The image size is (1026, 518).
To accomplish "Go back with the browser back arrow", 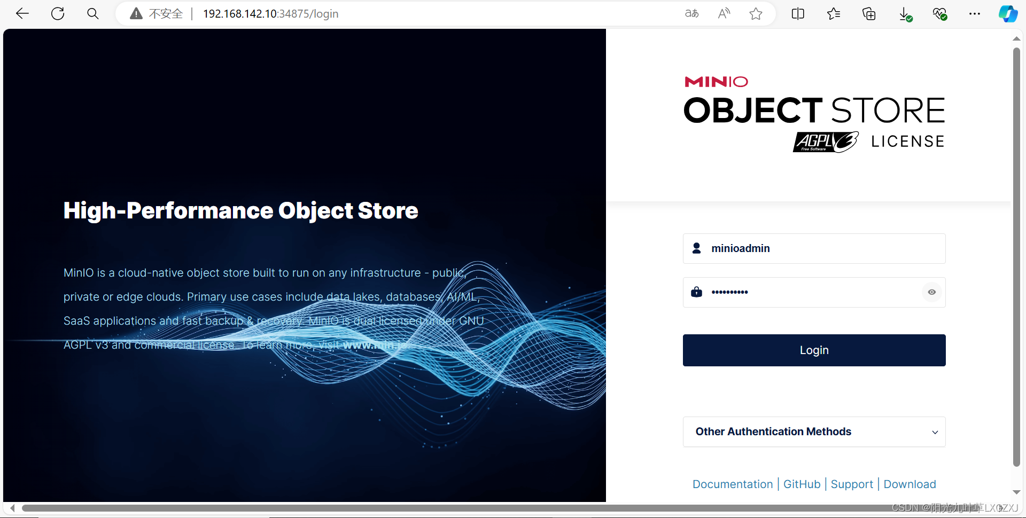I will point(22,14).
